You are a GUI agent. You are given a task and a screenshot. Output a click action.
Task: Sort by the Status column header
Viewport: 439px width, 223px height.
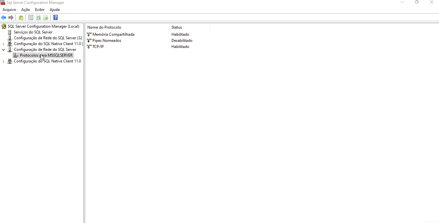(x=189, y=27)
